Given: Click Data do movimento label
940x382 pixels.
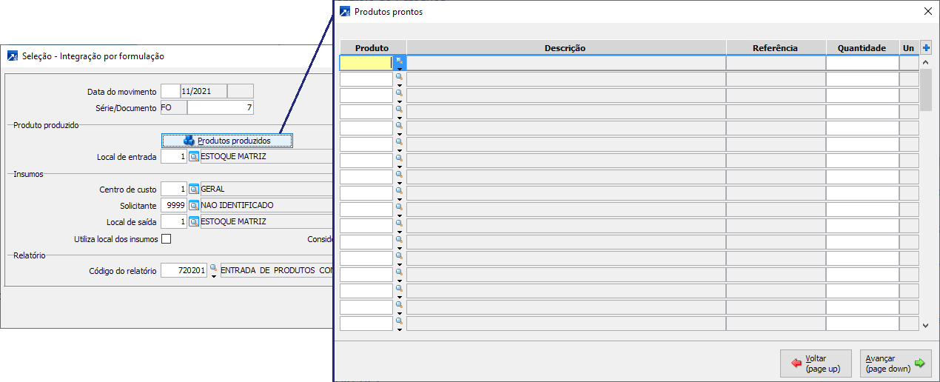Looking at the screenshot, I should click(x=122, y=92).
